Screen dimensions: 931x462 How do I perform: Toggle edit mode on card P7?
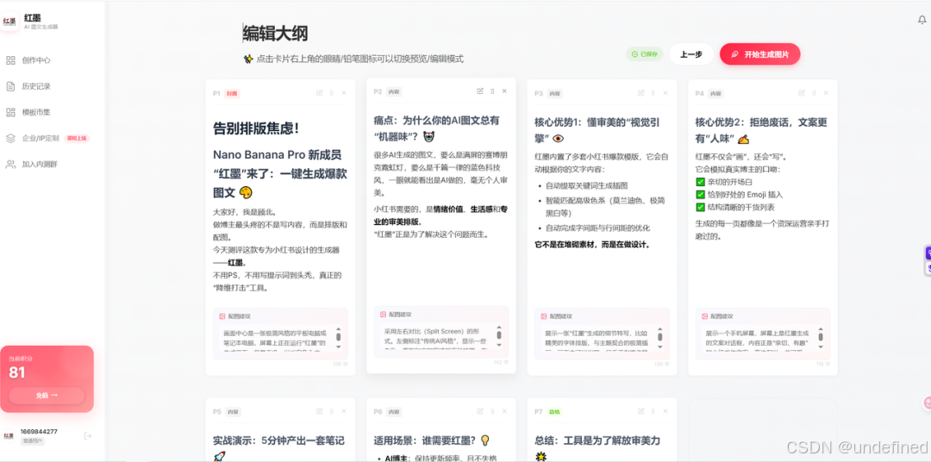(x=640, y=411)
